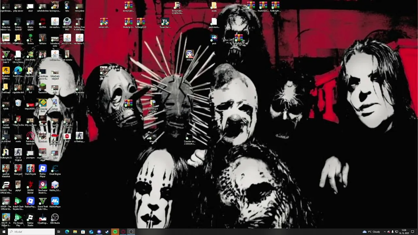
Task: Open the OBS Studio taskbar icon
Action: coord(131,232)
